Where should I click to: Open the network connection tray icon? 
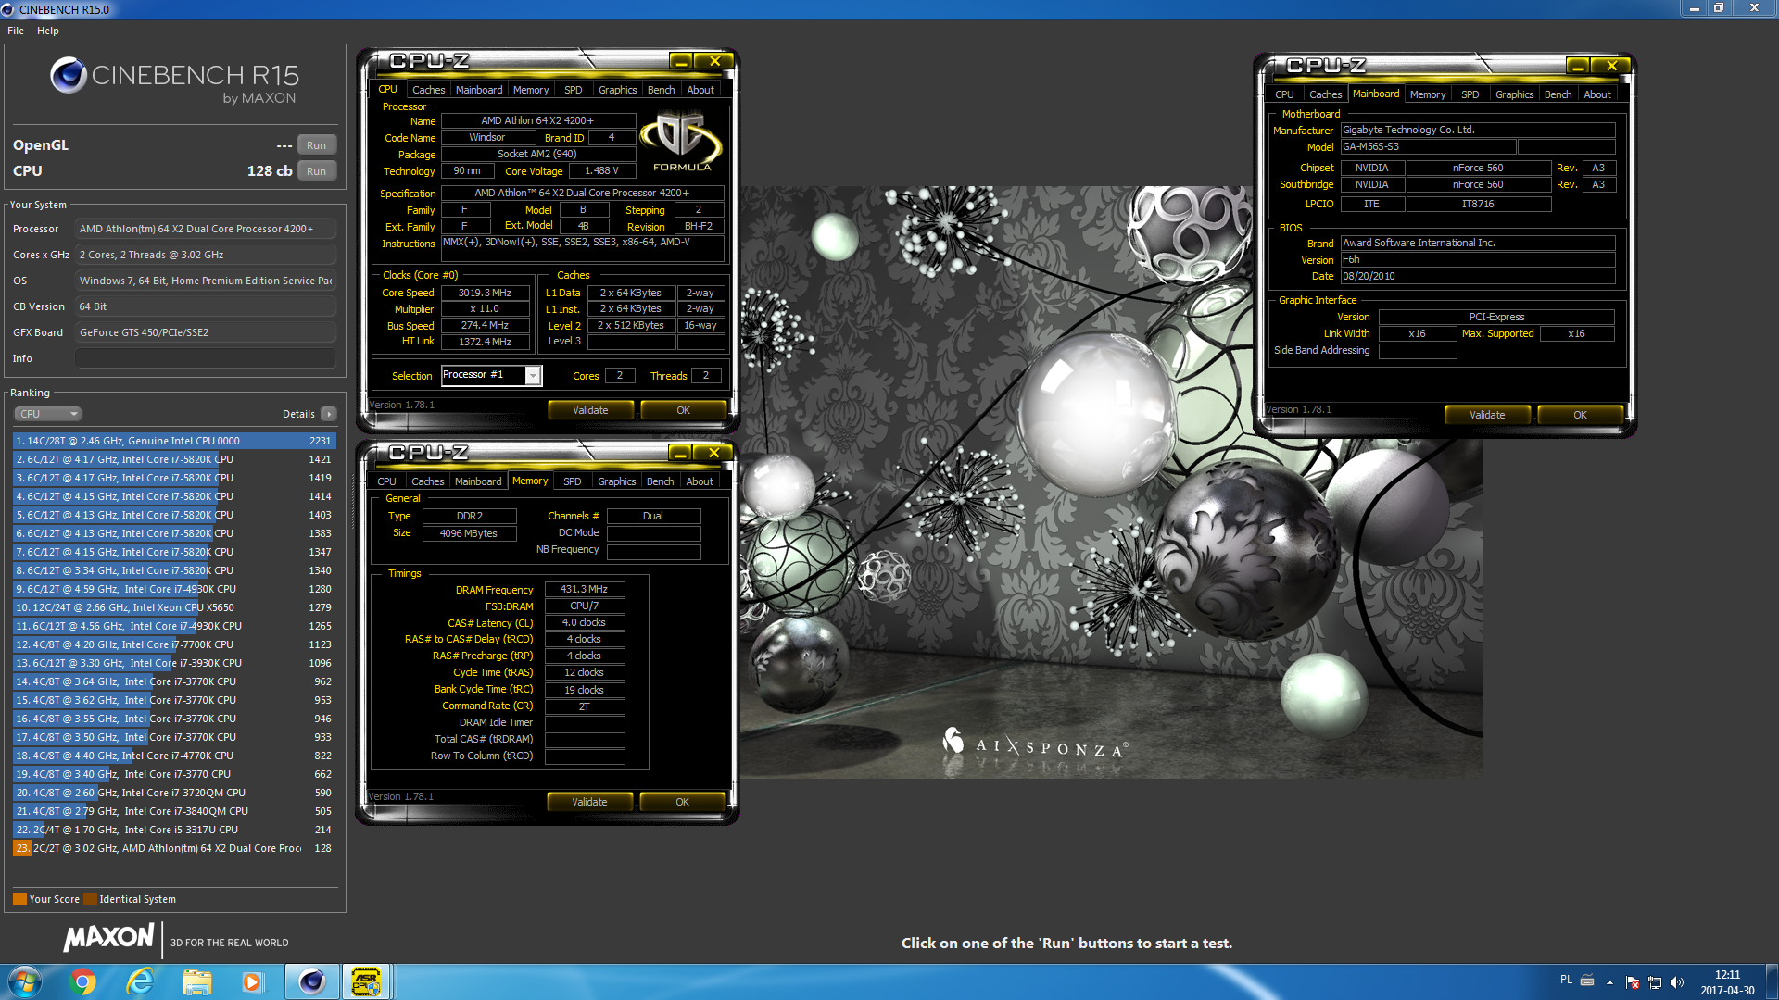point(1655,981)
